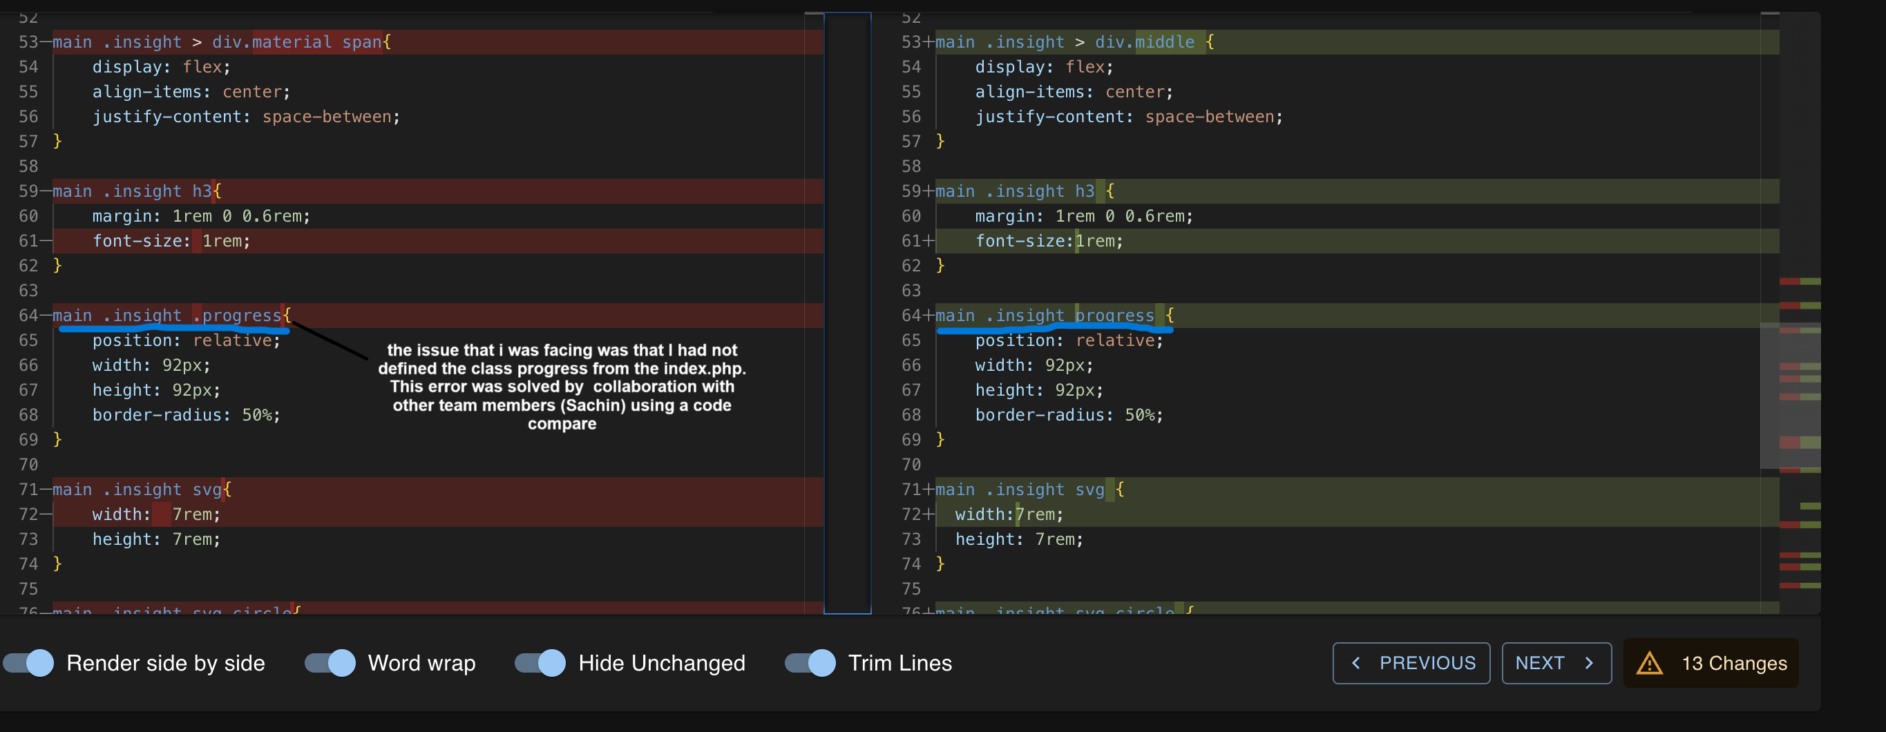Click line number 59 in the left pane
The height and width of the screenshot is (732, 1886).
(x=28, y=191)
